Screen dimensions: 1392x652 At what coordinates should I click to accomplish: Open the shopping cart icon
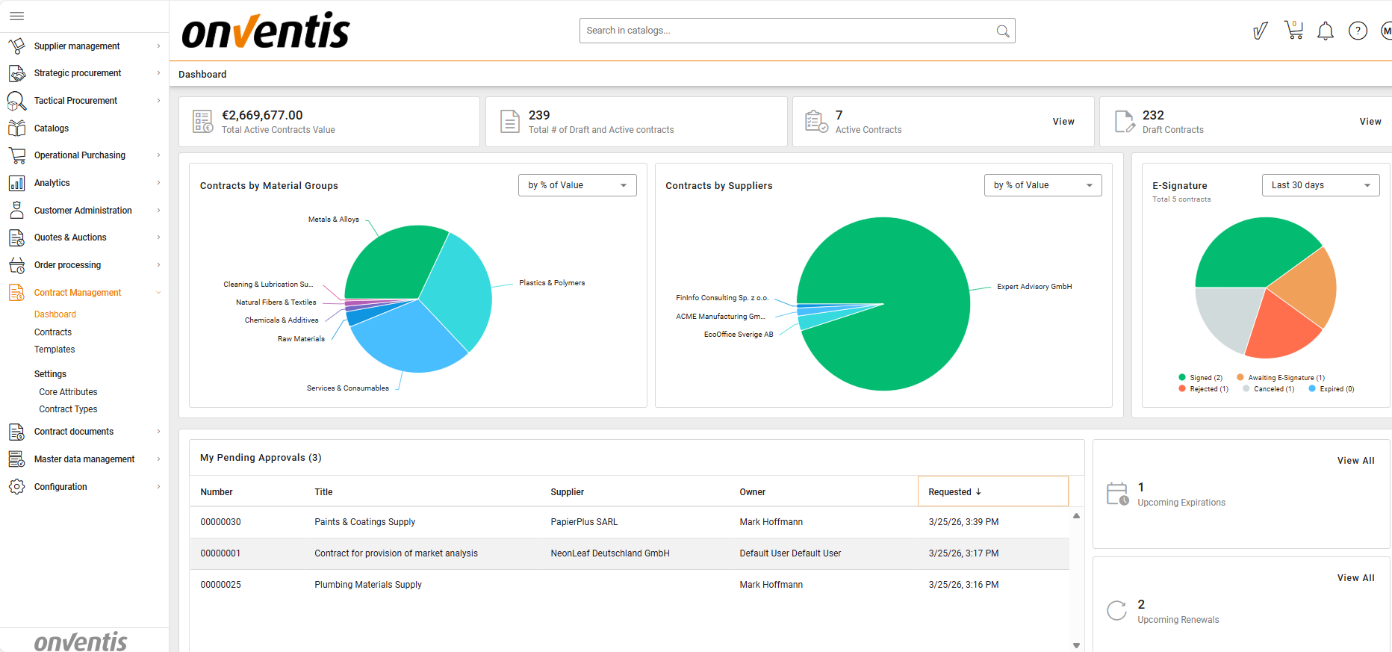click(1293, 31)
